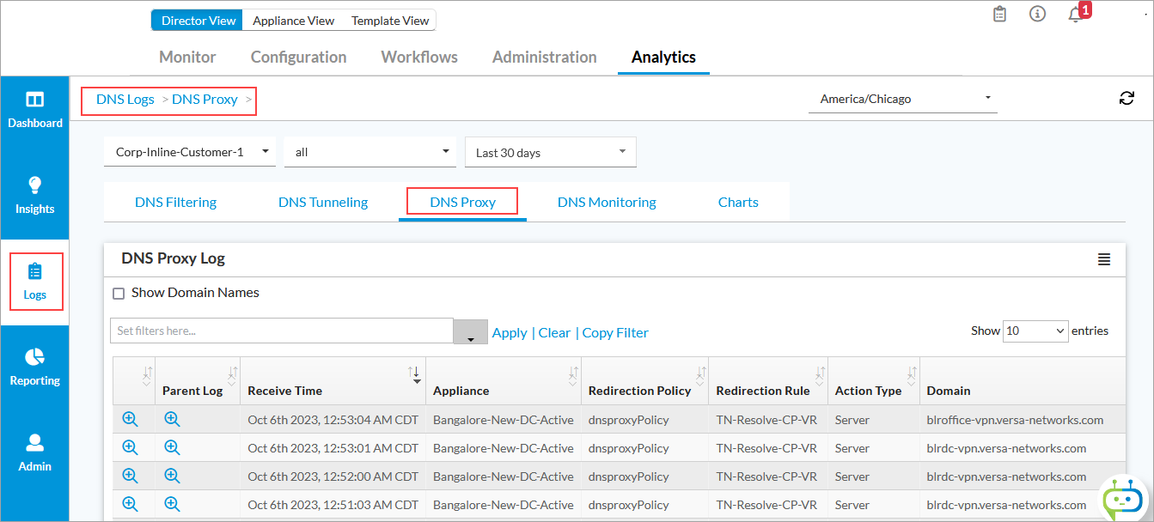Change the Show entries count dropdown
1154x522 pixels.
1035,331
